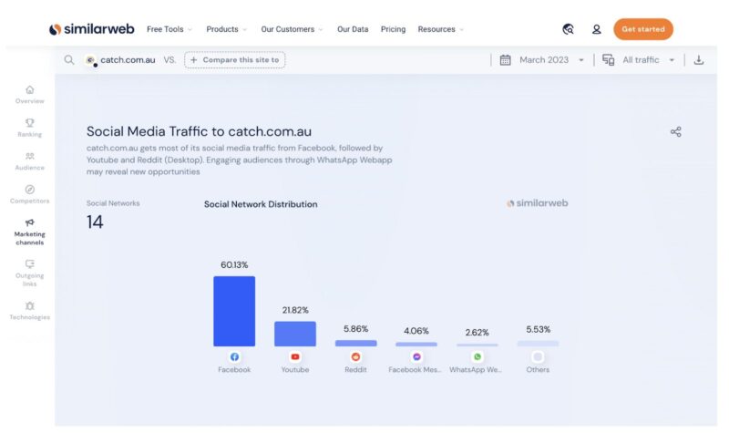Click the Youtube icon below chart
The width and height of the screenshot is (729, 433).
294,356
